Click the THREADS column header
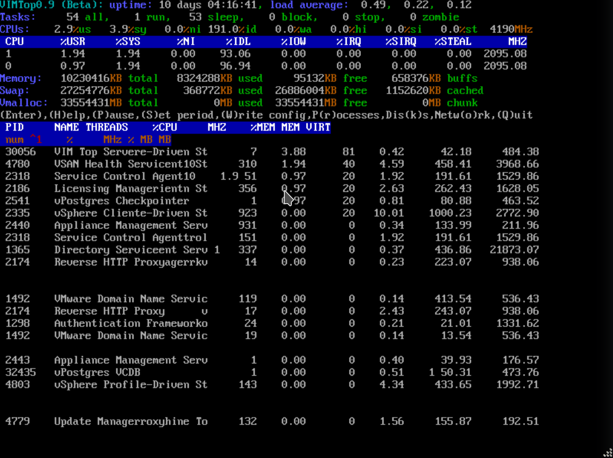613x458 pixels. [107, 127]
